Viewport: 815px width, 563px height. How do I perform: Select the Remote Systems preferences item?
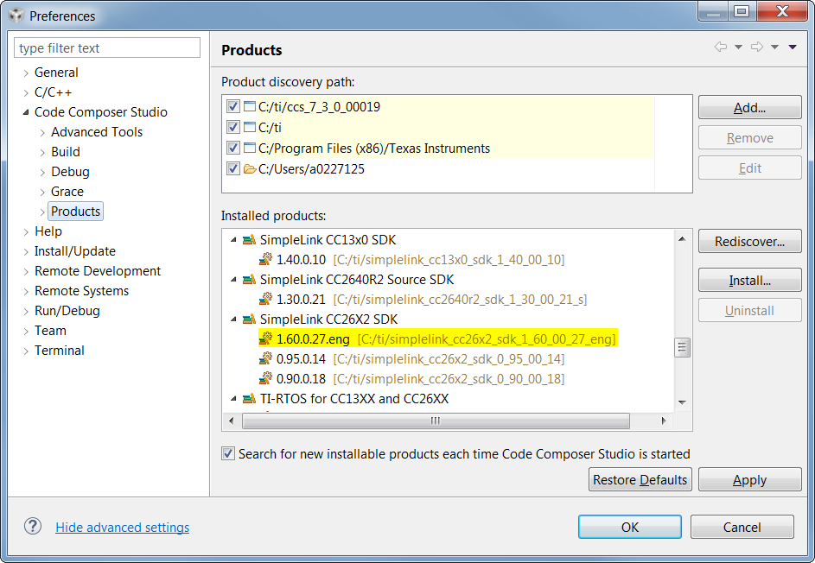tap(81, 290)
